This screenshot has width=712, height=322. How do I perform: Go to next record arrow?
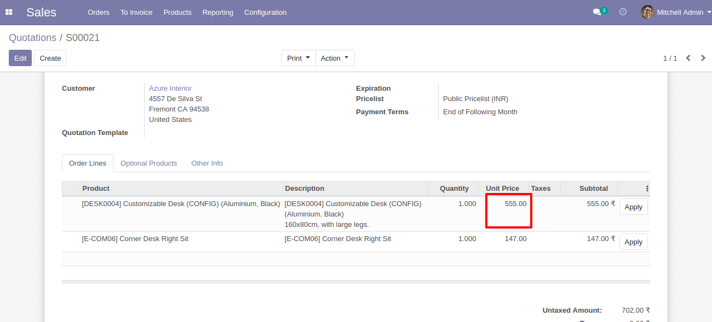(x=703, y=58)
